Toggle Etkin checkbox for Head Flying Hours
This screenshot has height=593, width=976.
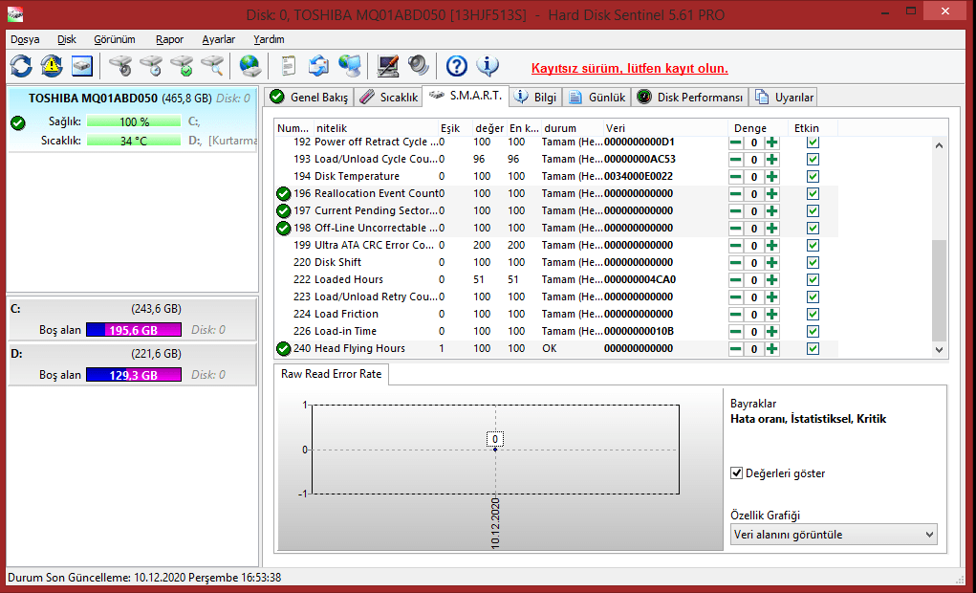pos(813,348)
